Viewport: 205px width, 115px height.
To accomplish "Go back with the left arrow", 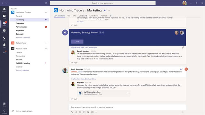I will coord(3,3).
